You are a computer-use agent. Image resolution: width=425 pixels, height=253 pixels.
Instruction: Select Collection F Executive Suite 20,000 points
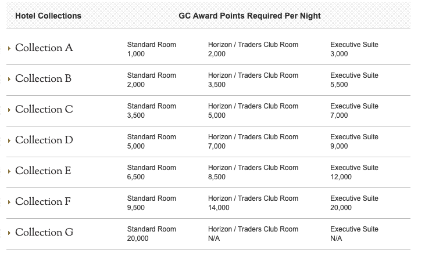[x=354, y=203]
